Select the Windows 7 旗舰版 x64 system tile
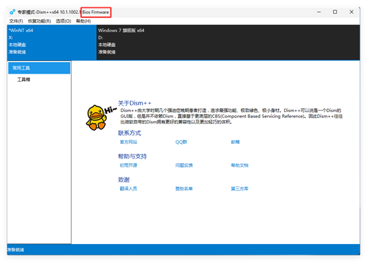This screenshot has height=262, width=367. pyautogui.click(x=228, y=42)
